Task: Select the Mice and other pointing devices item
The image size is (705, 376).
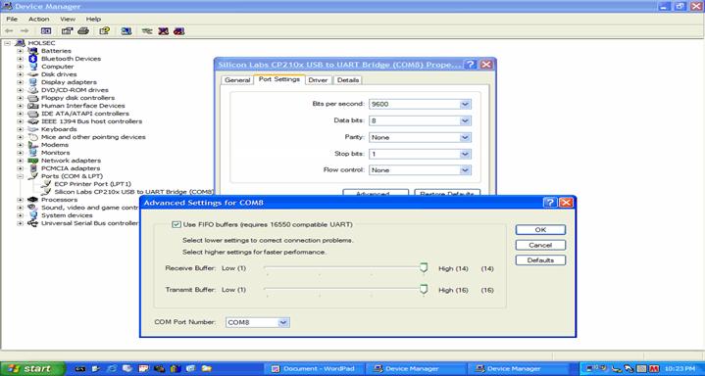Action: [93, 137]
